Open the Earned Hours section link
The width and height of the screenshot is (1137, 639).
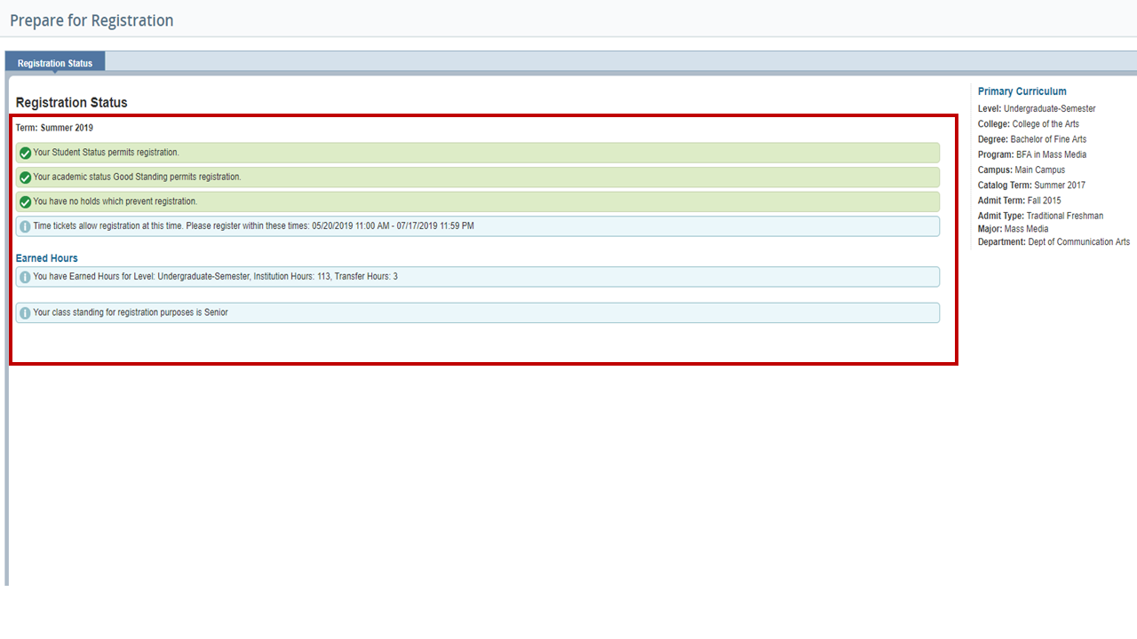(x=46, y=257)
